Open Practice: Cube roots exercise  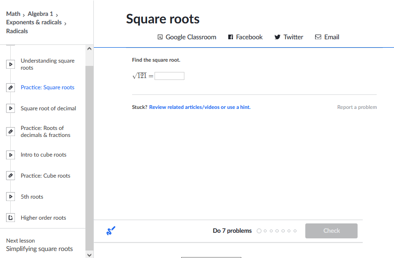click(45, 176)
